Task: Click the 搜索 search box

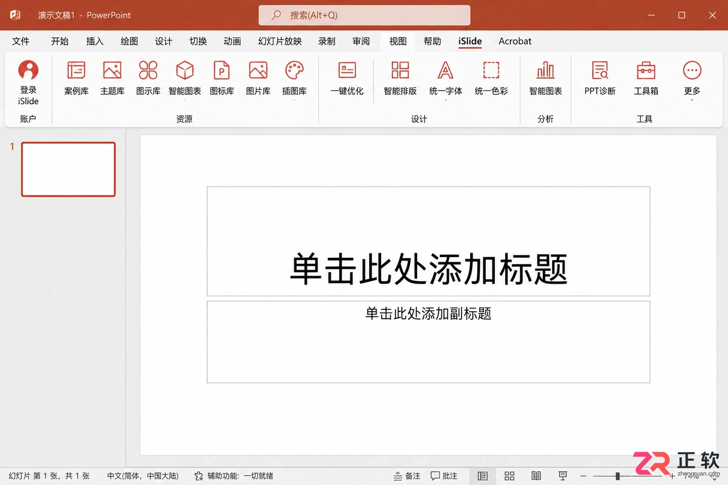Action: (365, 15)
